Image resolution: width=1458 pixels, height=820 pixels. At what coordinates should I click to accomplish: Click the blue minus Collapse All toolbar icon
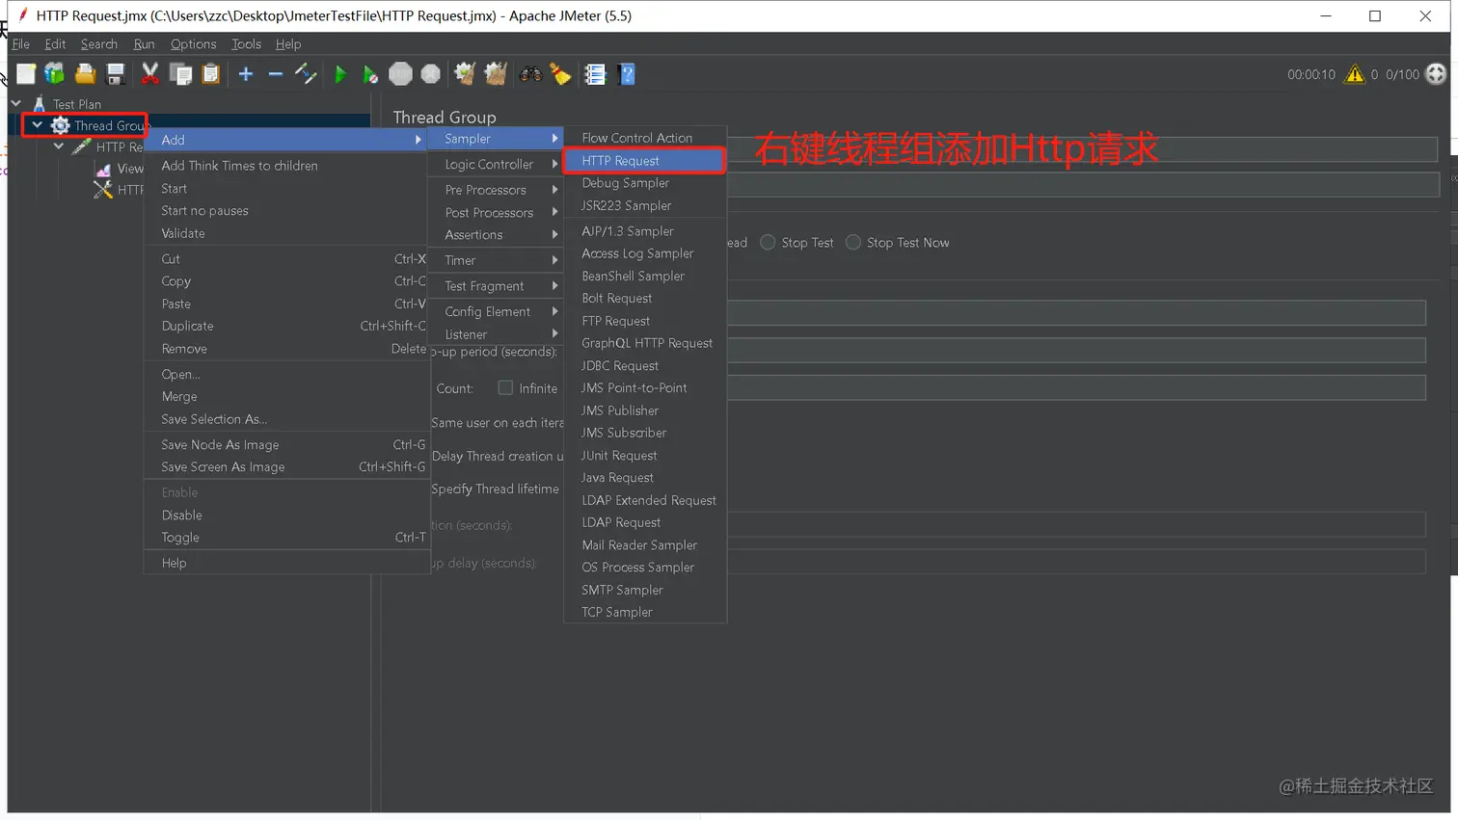click(x=276, y=74)
